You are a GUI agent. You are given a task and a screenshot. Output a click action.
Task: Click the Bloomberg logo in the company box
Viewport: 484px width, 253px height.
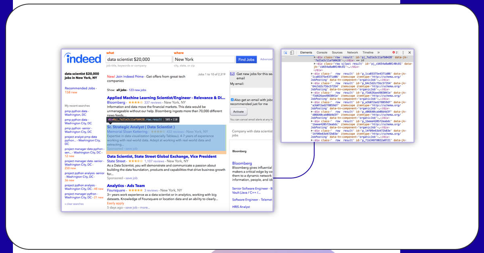239,151
